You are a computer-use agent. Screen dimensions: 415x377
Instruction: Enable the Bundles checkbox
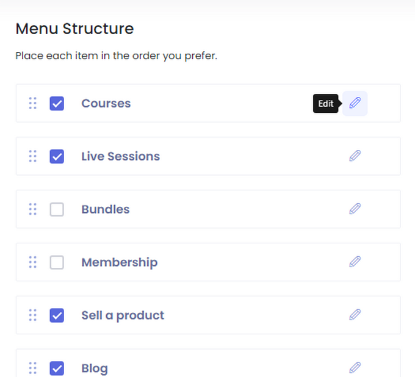[x=57, y=209]
